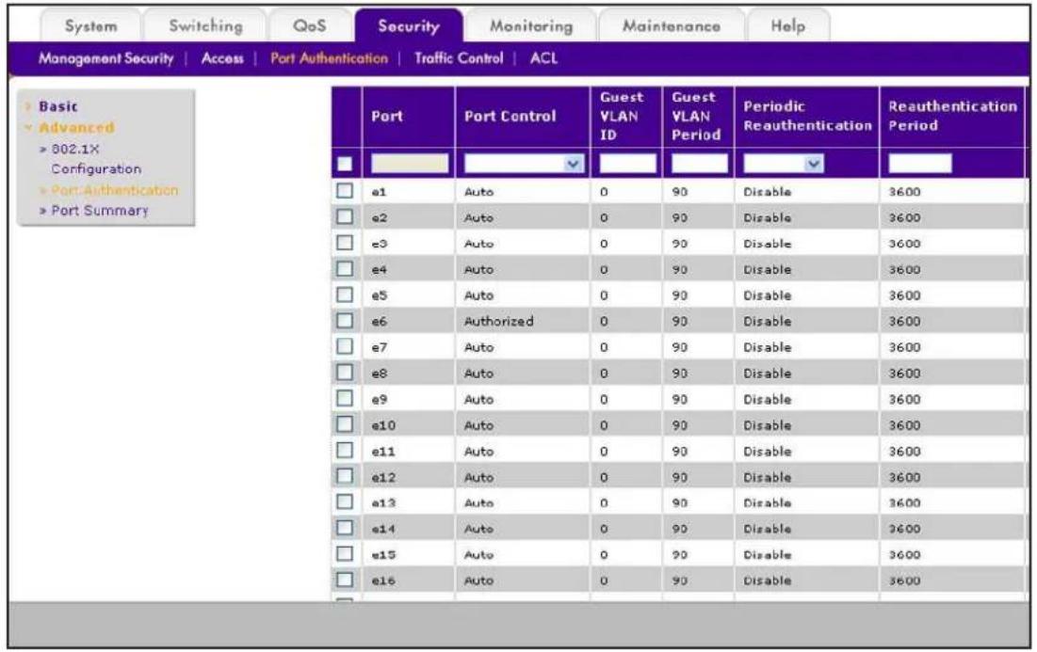This screenshot has height=652, width=1037.
Task: Open the System tab
Action: (x=90, y=25)
